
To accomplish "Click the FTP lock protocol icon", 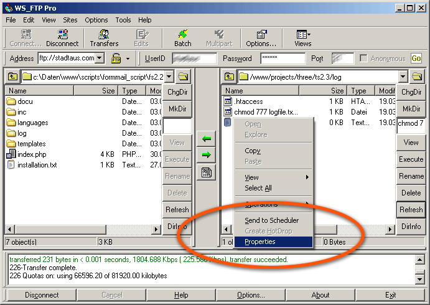I will 116,59.
